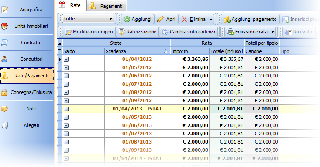Click the Ricevuta icon
This screenshot has width=320, height=167.
[289, 32]
